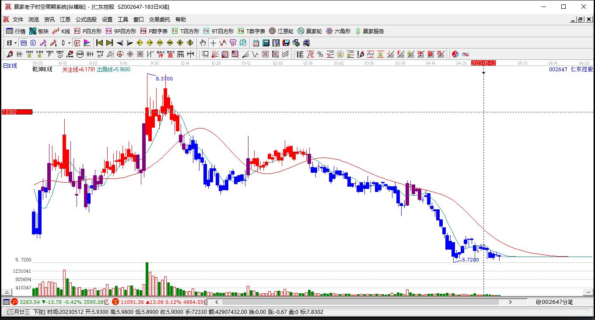
Task: Open the 行情 market quotes view
Action: click(x=16, y=31)
